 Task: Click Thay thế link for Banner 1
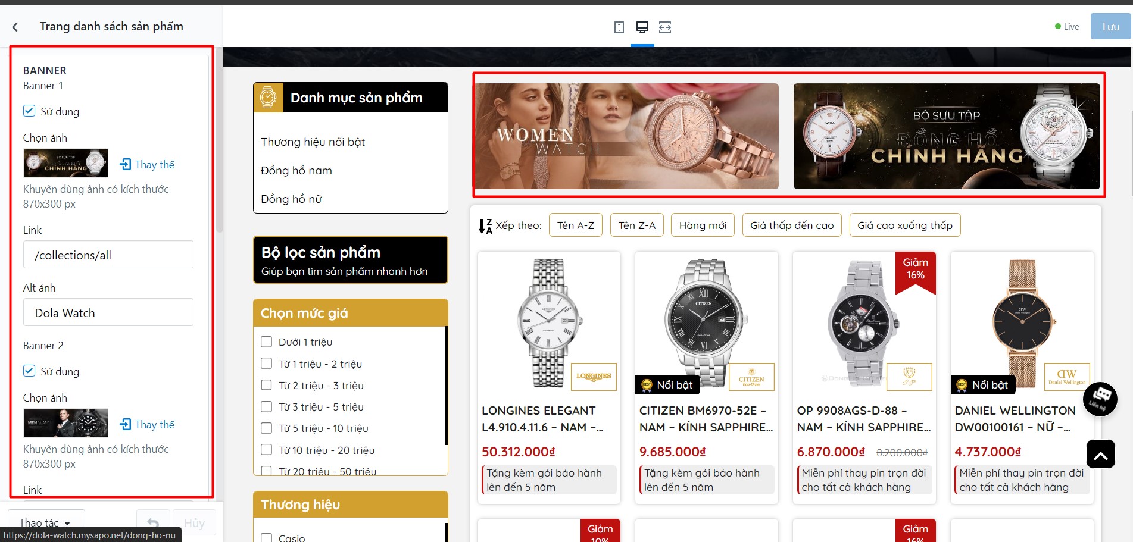click(155, 165)
